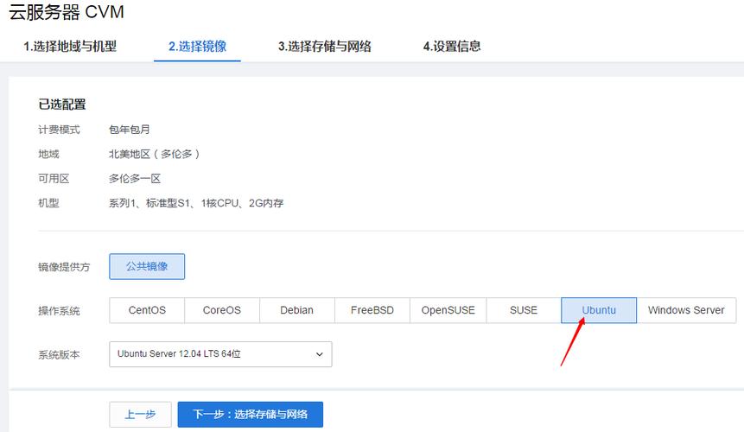
Task: Click 上一步 previous step button
Action: coord(140,415)
